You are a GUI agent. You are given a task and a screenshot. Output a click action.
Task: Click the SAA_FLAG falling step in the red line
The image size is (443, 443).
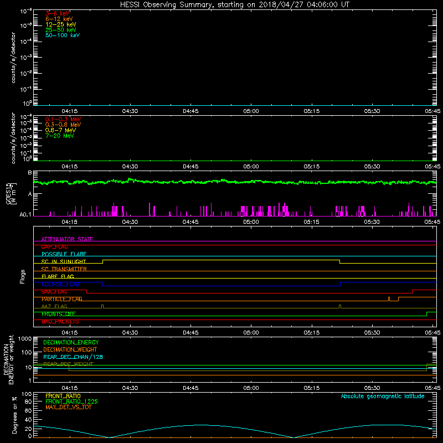[87, 292]
